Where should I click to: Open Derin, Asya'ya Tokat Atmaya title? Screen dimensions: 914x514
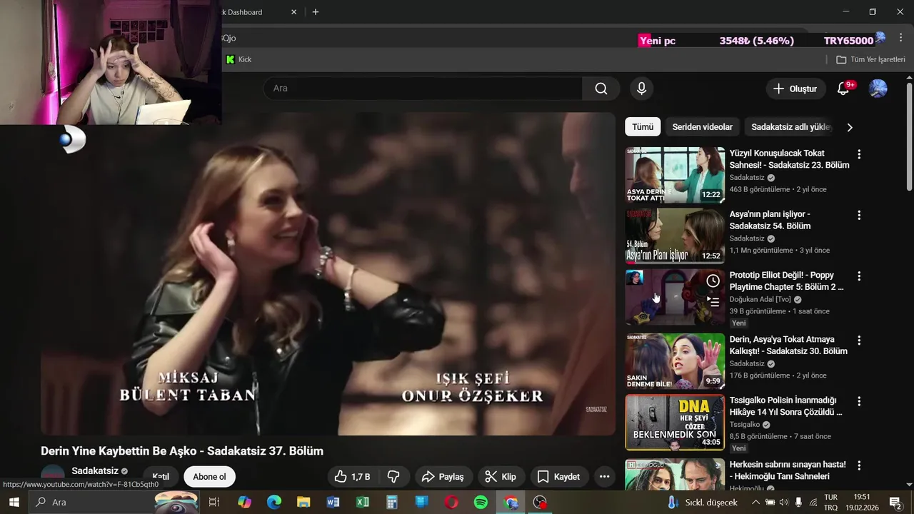click(x=788, y=346)
